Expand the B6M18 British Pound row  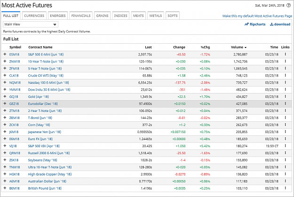coord(5,188)
